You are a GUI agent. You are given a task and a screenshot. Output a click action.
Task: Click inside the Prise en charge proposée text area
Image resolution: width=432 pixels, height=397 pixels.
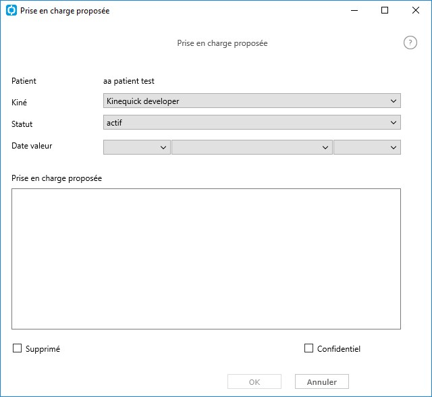pyautogui.click(x=206, y=259)
